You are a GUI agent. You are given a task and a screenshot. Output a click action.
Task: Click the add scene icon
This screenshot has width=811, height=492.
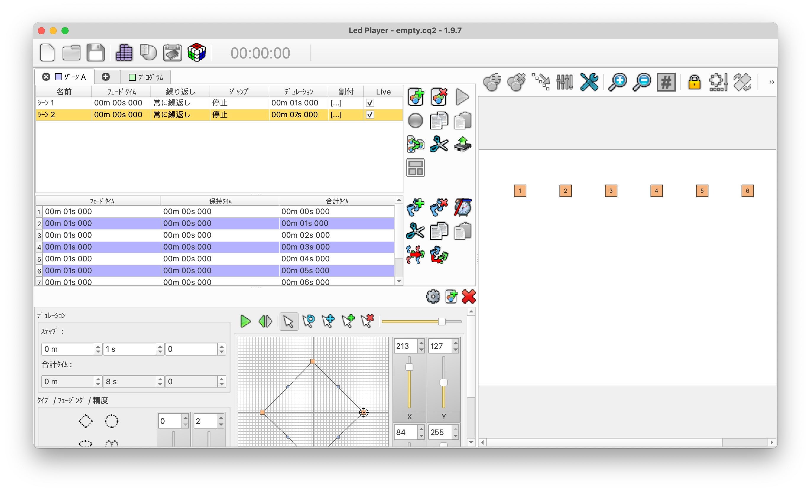point(415,97)
